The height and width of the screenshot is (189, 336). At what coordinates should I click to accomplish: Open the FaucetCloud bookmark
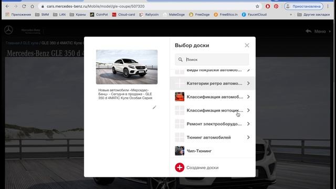coord(254,15)
